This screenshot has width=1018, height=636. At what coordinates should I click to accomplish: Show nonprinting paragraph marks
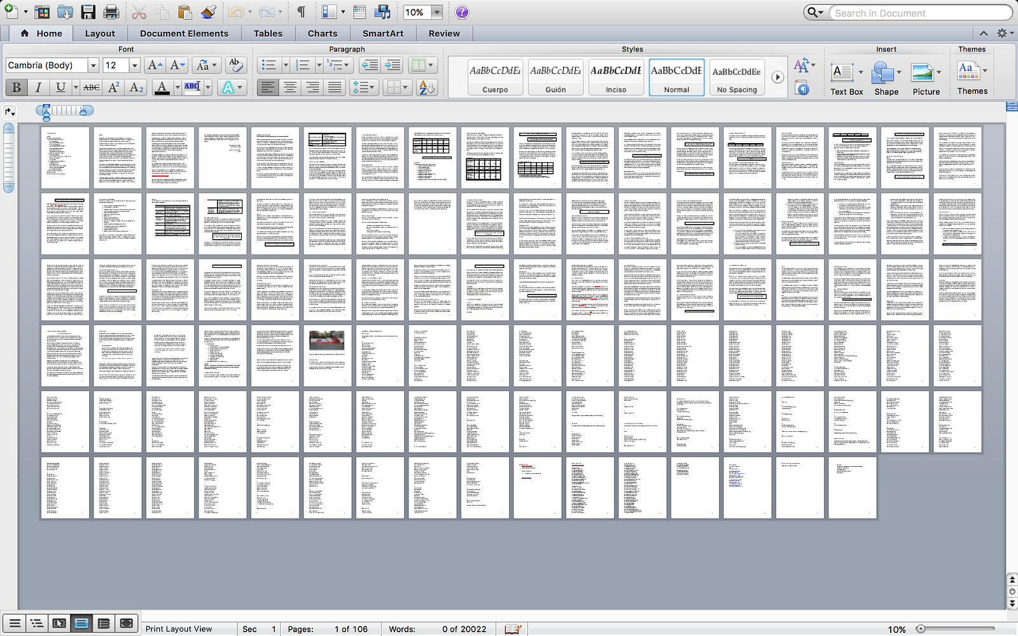click(301, 12)
